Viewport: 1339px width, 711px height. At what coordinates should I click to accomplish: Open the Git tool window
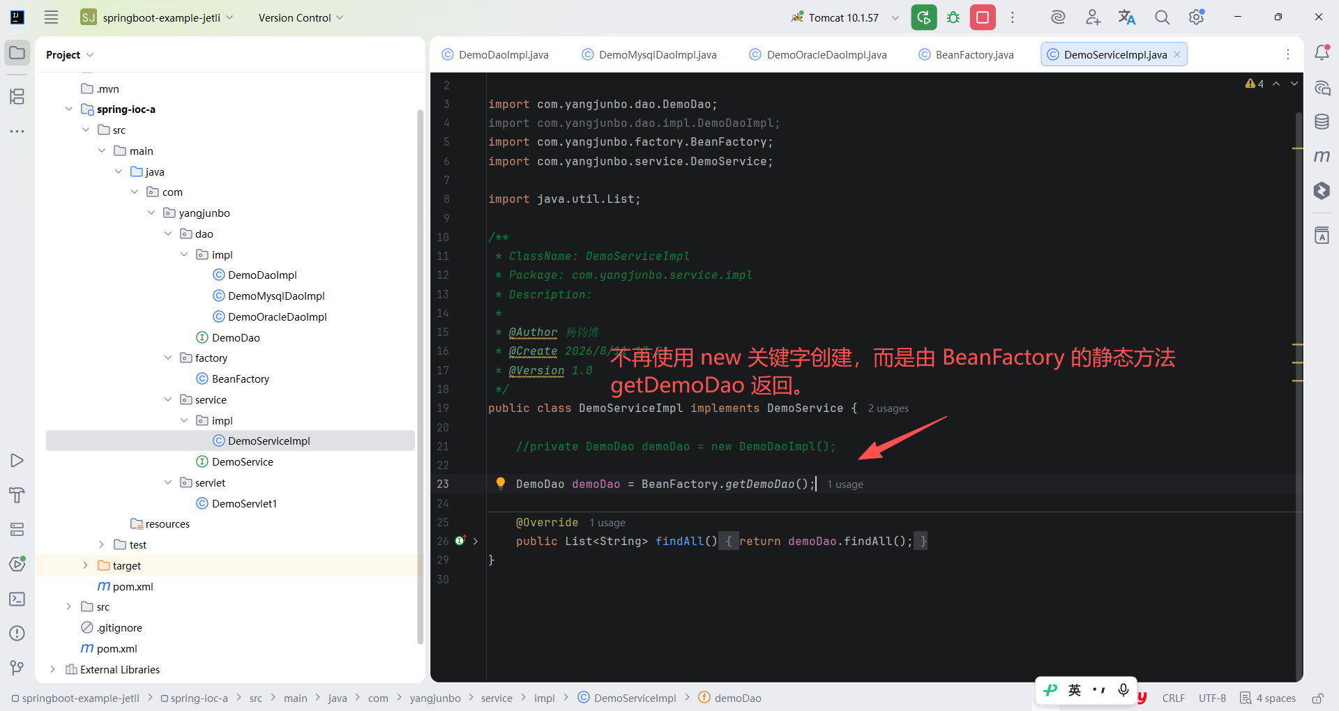pyautogui.click(x=17, y=668)
